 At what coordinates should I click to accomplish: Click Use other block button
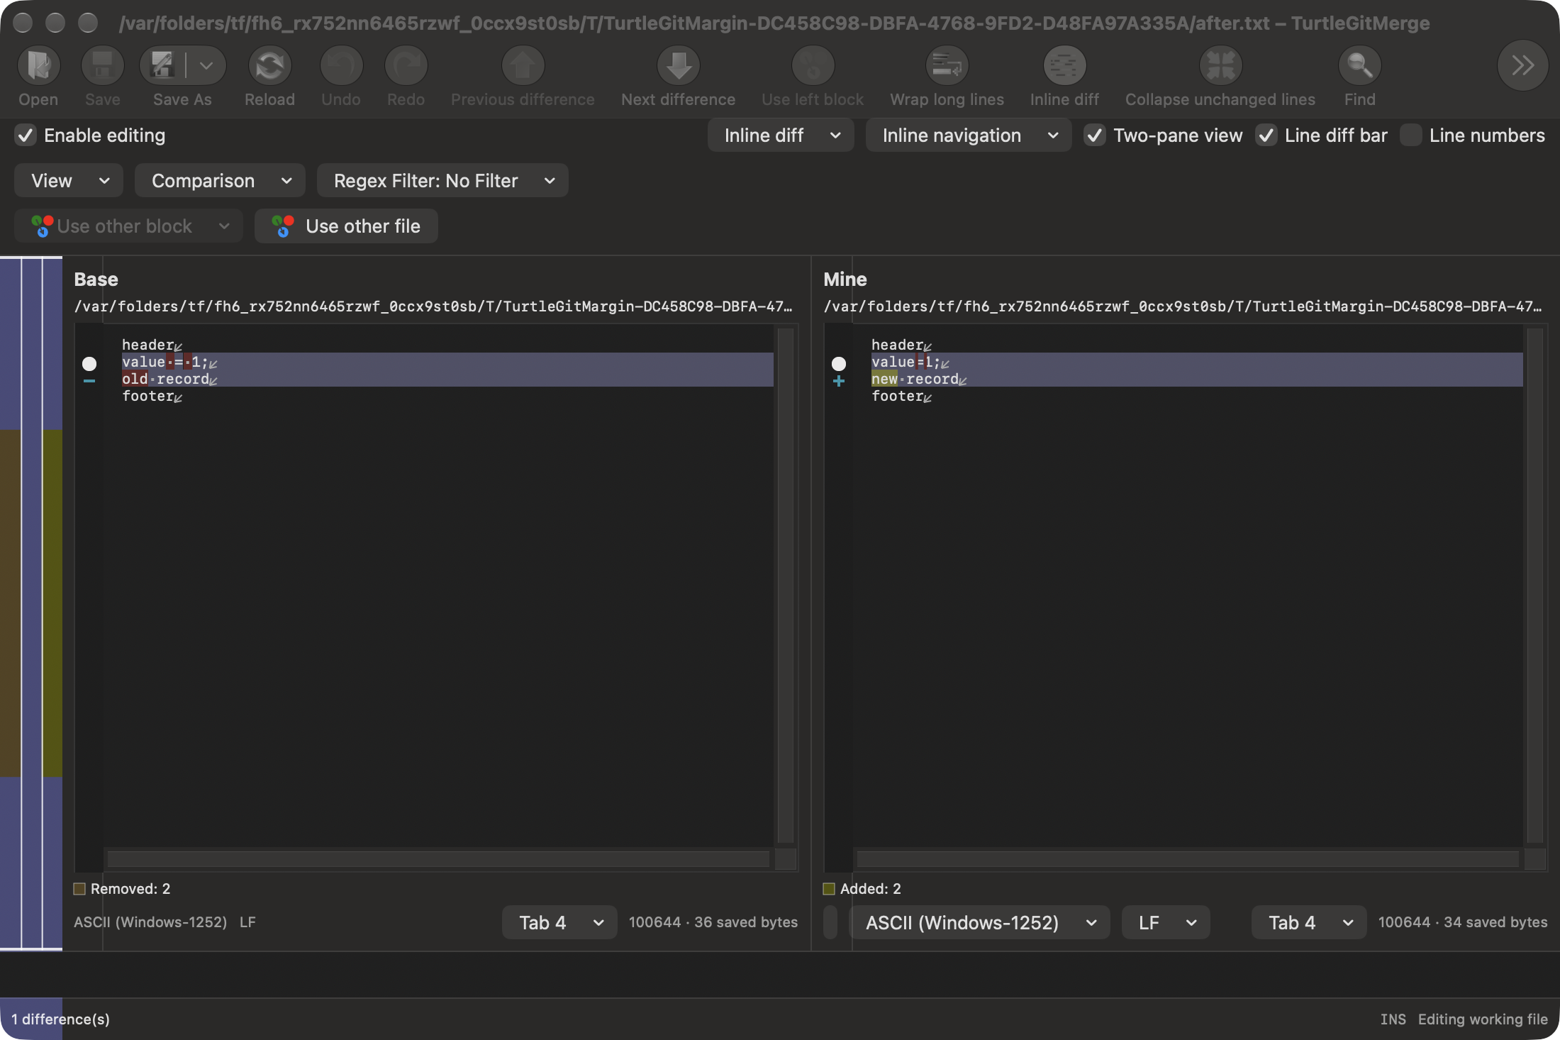tap(128, 226)
